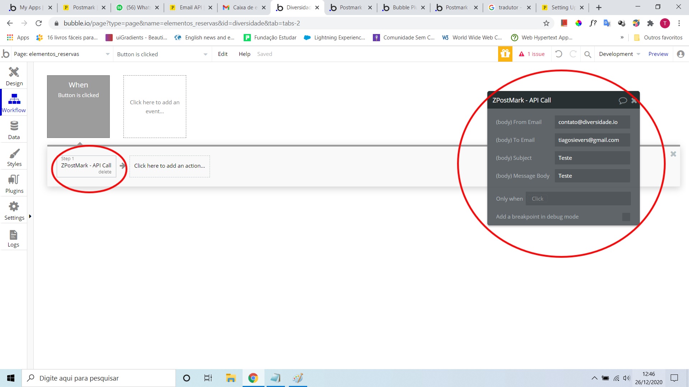Image resolution: width=689 pixels, height=387 pixels.
Task: Edit the To Email field
Action: click(592, 140)
